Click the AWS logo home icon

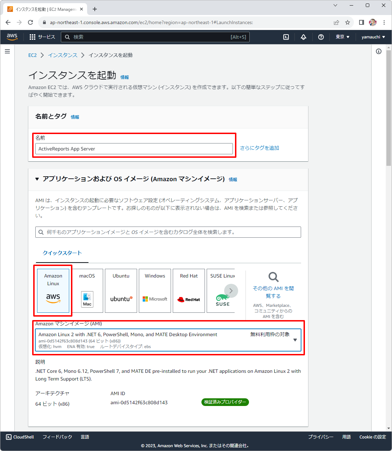pos(12,37)
